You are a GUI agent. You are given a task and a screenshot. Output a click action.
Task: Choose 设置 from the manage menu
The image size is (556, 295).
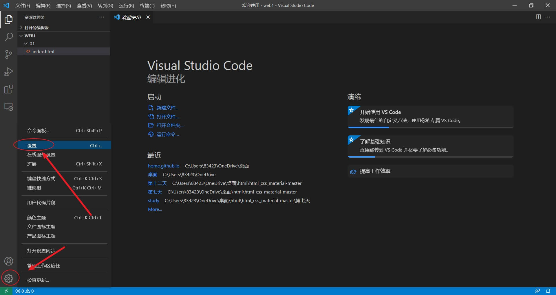click(64, 145)
